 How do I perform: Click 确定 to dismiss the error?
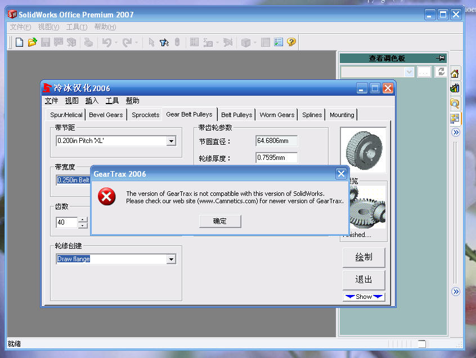click(220, 221)
